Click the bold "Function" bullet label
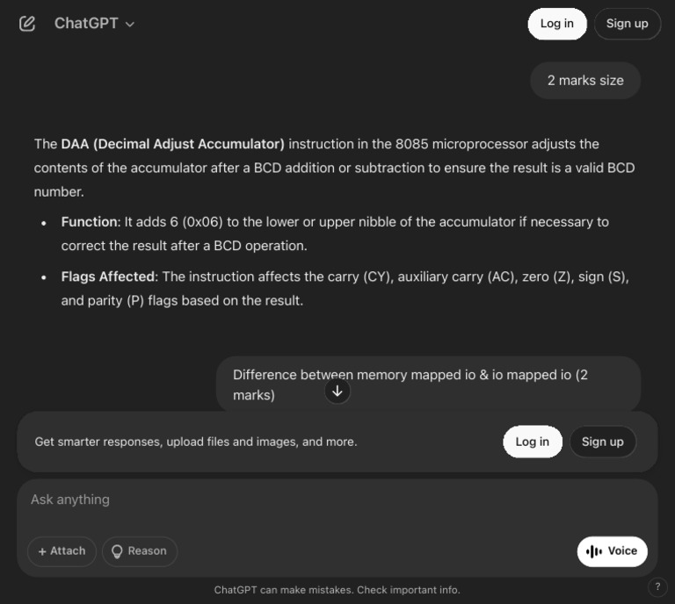This screenshot has height=604, width=675. pos(89,222)
